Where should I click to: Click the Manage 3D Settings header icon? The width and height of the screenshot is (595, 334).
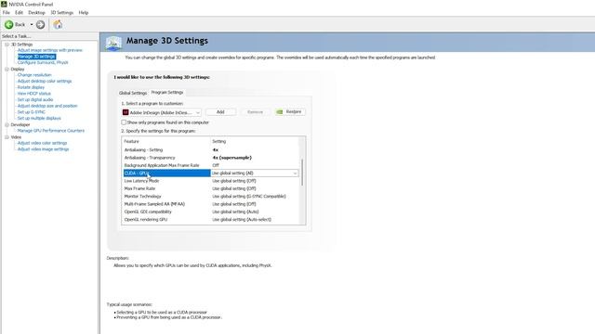pos(113,44)
